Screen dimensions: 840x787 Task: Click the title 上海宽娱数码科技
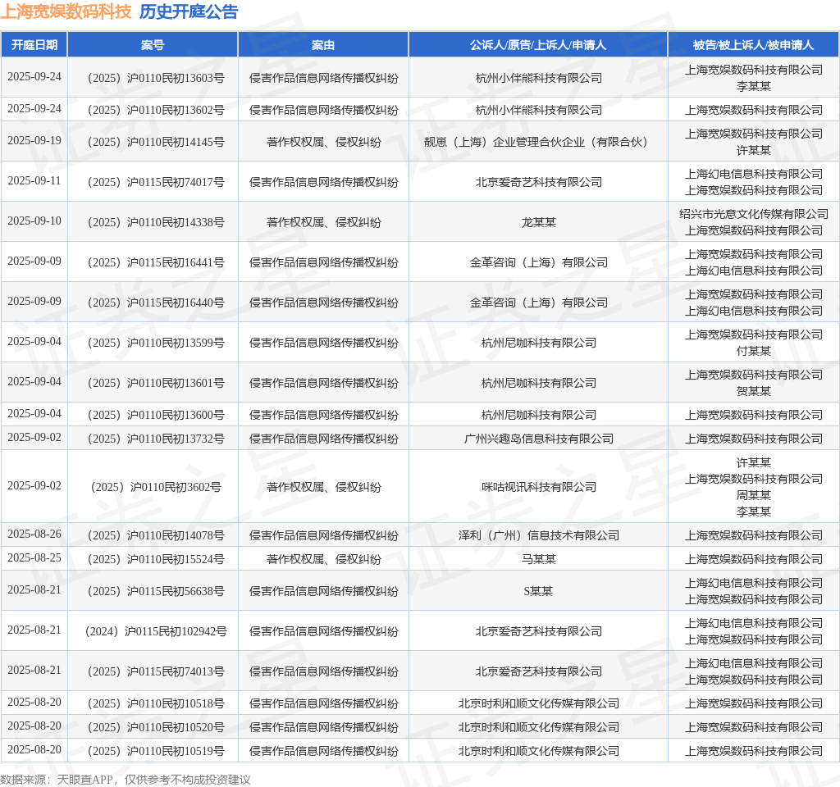[x=66, y=11]
